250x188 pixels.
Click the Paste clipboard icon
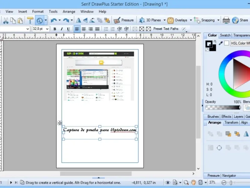[20, 20]
